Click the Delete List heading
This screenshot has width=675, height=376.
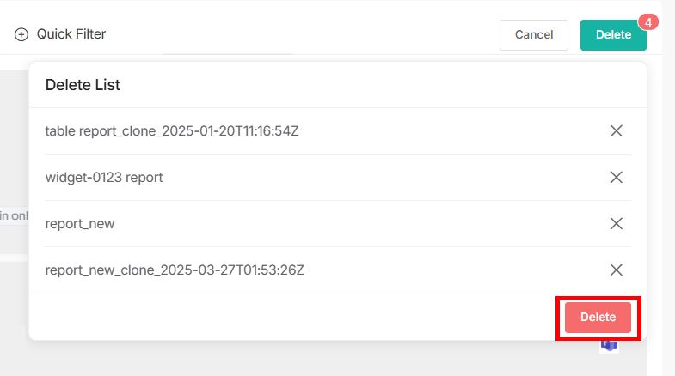[83, 85]
